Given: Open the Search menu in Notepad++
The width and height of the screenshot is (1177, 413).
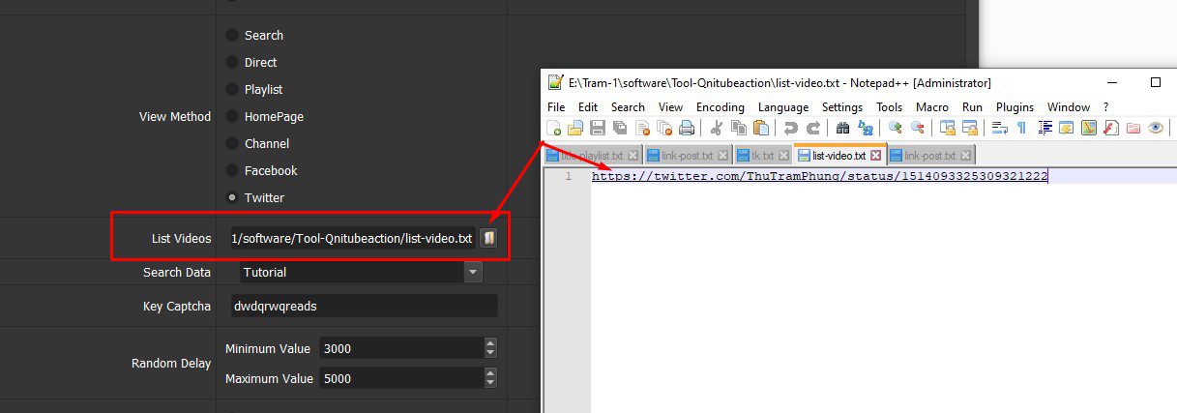Looking at the screenshot, I should 628,107.
